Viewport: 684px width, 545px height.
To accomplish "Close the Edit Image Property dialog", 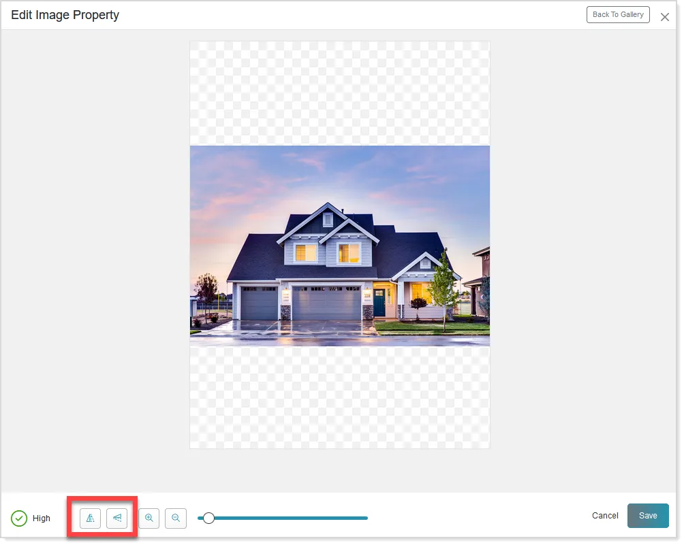I will [665, 17].
